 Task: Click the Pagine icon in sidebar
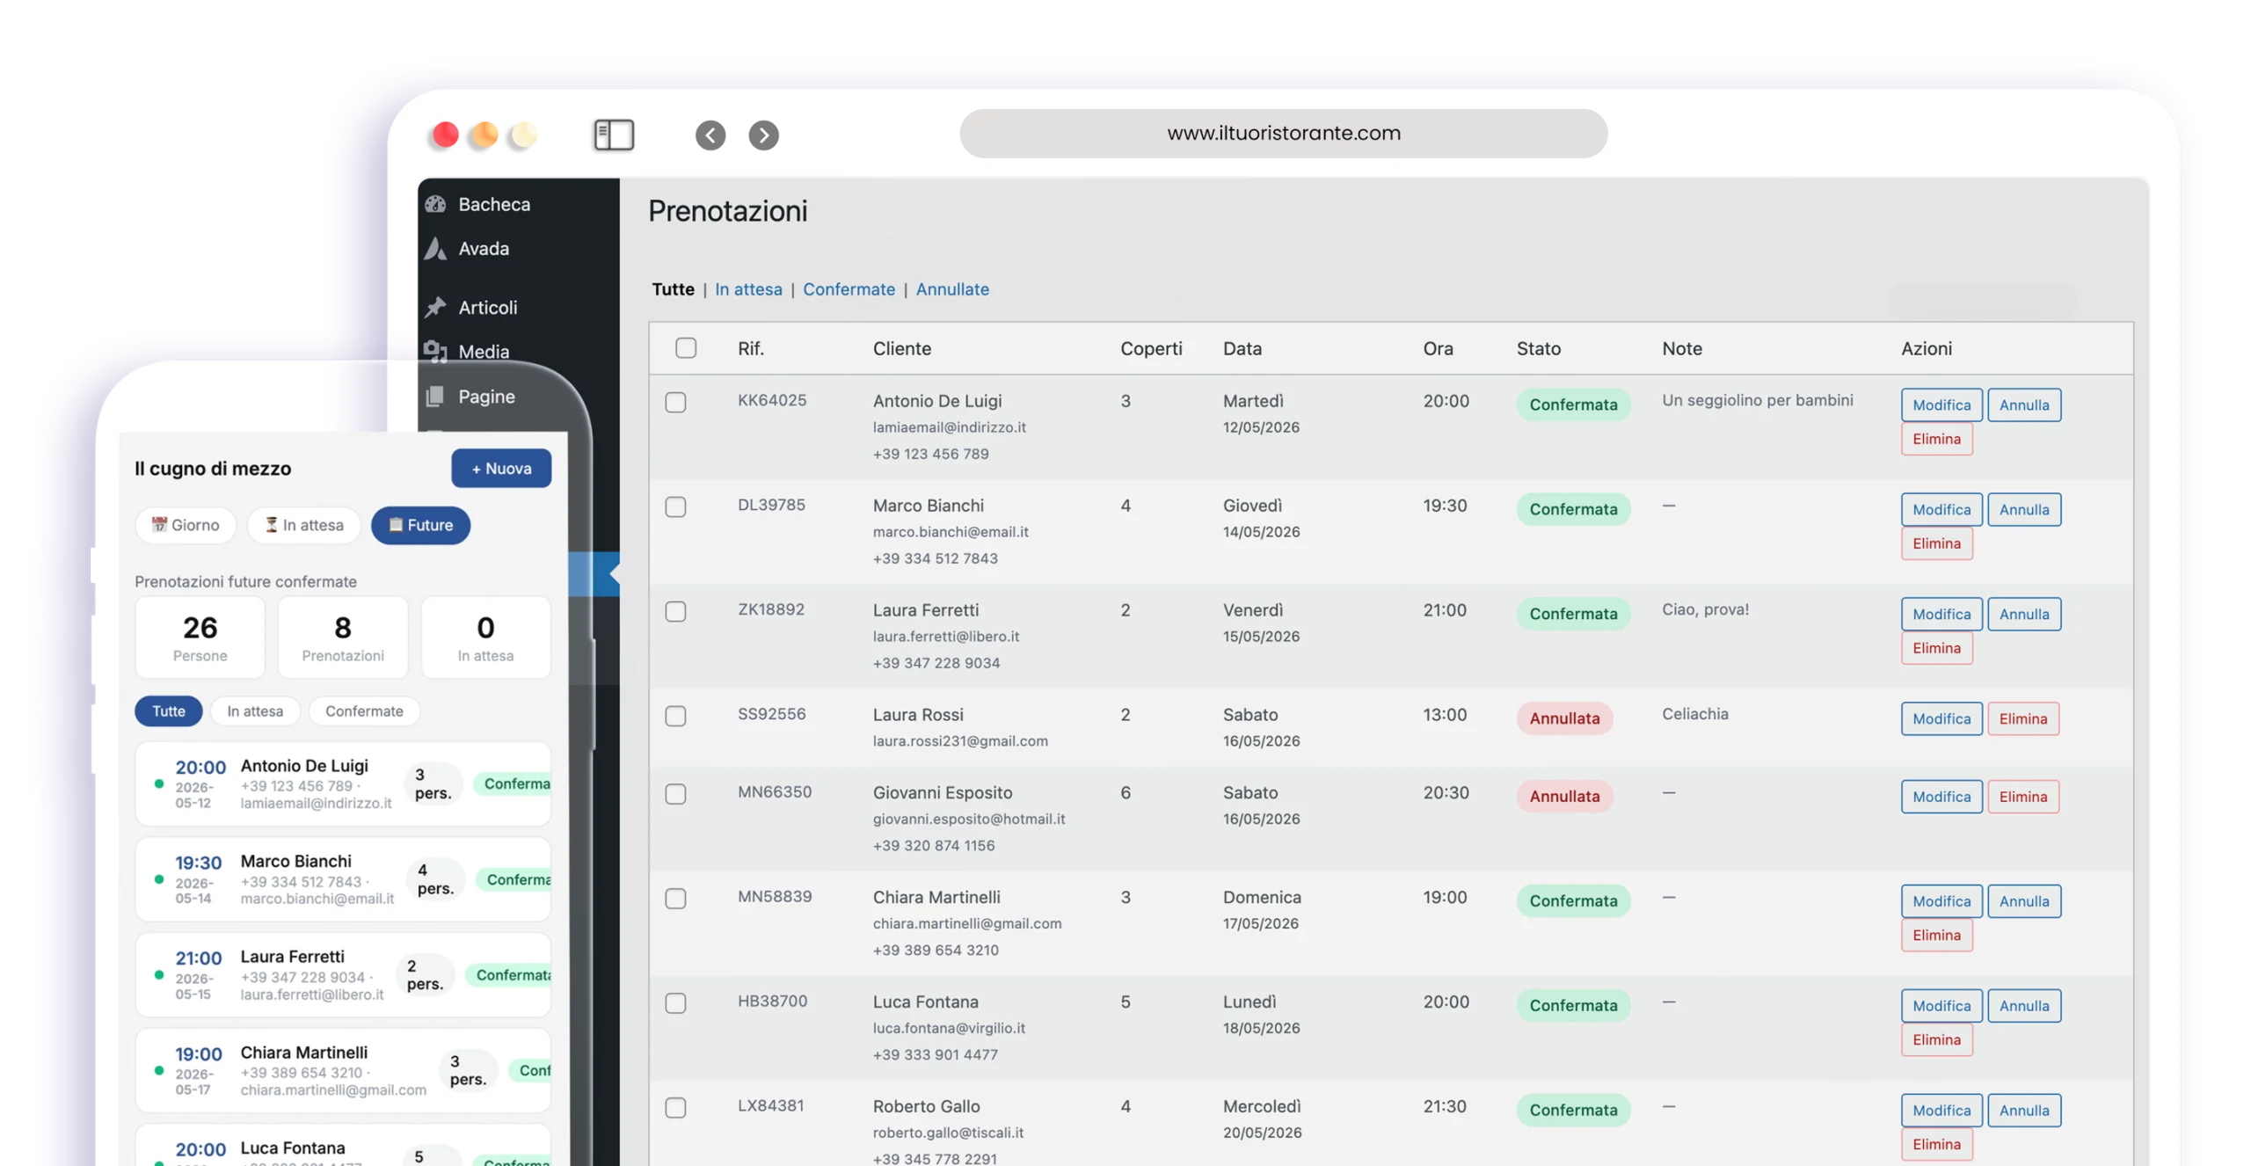[x=435, y=397]
